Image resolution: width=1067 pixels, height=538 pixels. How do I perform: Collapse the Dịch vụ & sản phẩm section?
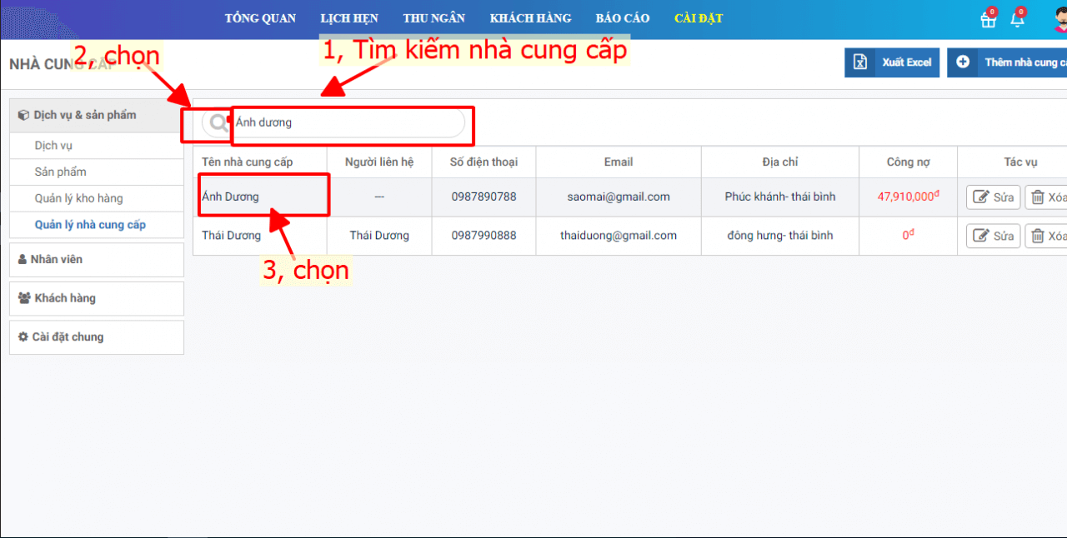(96, 115)
